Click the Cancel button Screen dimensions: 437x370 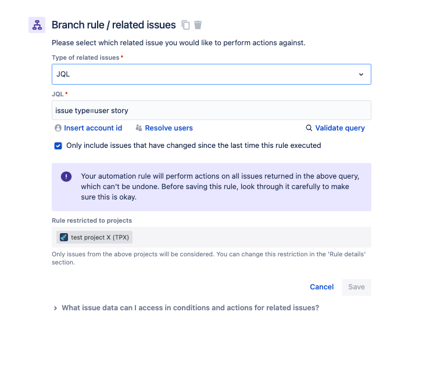pos(321,287)
